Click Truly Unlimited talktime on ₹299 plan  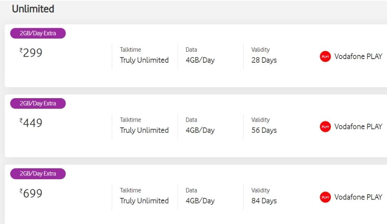click(x=144, y=60)
